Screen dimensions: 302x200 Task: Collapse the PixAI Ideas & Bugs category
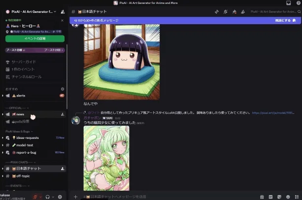click(x=19, y=132)
